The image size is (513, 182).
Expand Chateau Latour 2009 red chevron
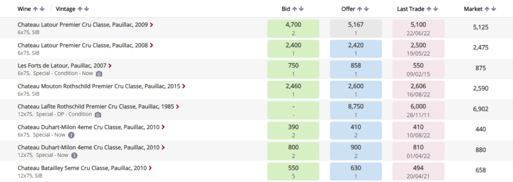point(151,25)
